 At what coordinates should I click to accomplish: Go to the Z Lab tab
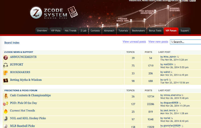click(x=83, y=31)
